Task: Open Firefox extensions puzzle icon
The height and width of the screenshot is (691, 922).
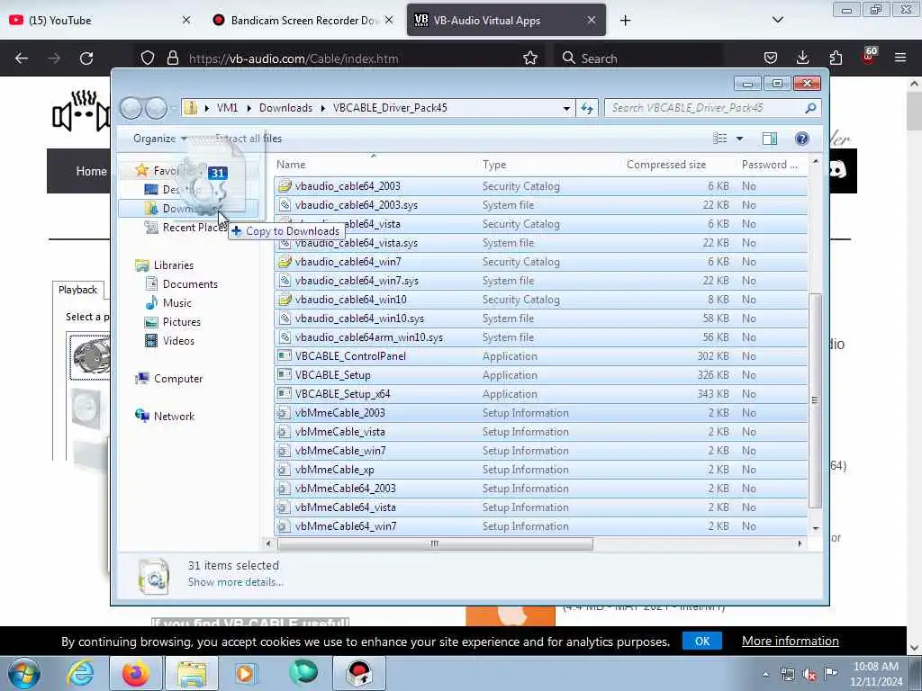Action: pos(836,58)
